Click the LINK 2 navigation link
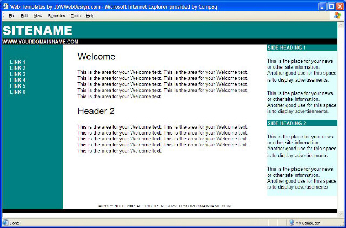The image size is (346, 228). [18, 68]
